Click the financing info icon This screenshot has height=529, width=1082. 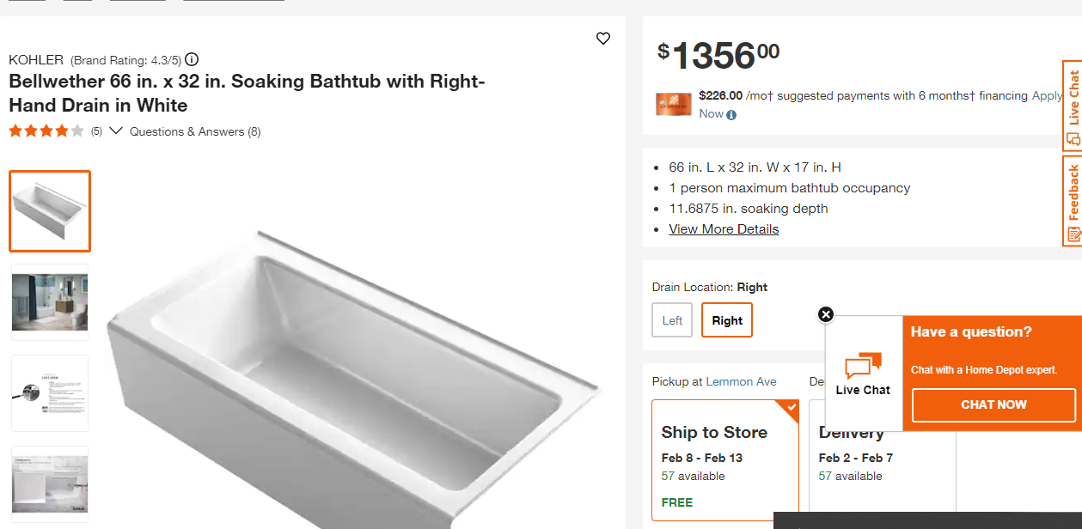click(x=731, y=115)
